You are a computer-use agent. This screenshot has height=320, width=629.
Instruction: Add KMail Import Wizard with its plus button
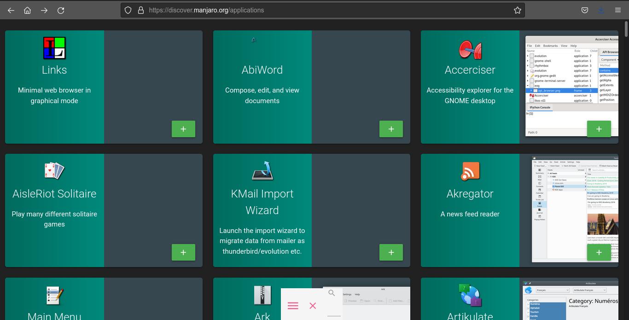[x=391, y=252]
